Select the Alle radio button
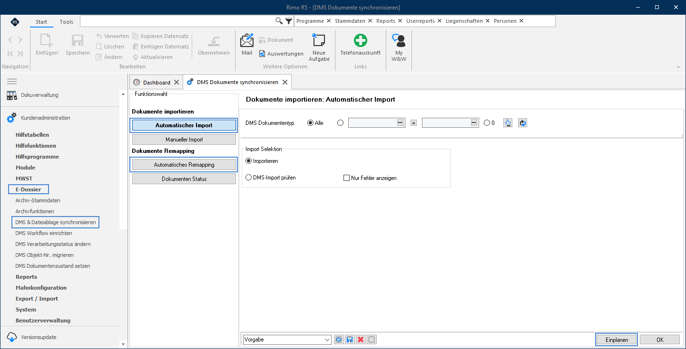 click(x=311, y=123)
